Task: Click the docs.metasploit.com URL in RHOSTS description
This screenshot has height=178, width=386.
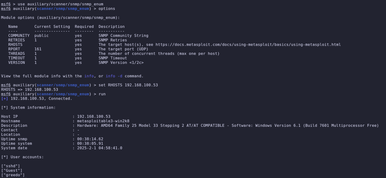Action: [x=248, y=44]
